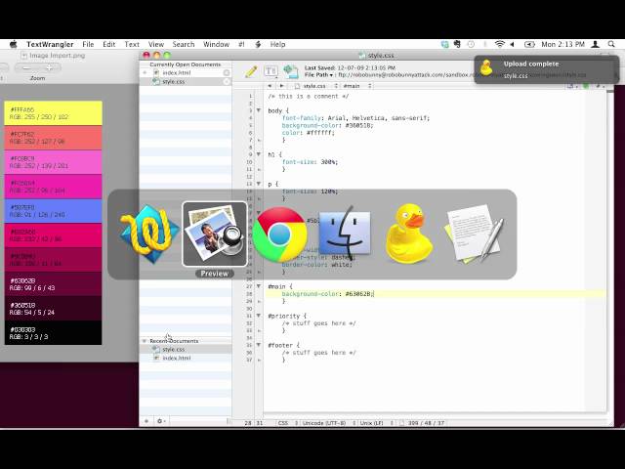Click the Upload complete notification
625x469 pixels.
(x=547, y=69)
